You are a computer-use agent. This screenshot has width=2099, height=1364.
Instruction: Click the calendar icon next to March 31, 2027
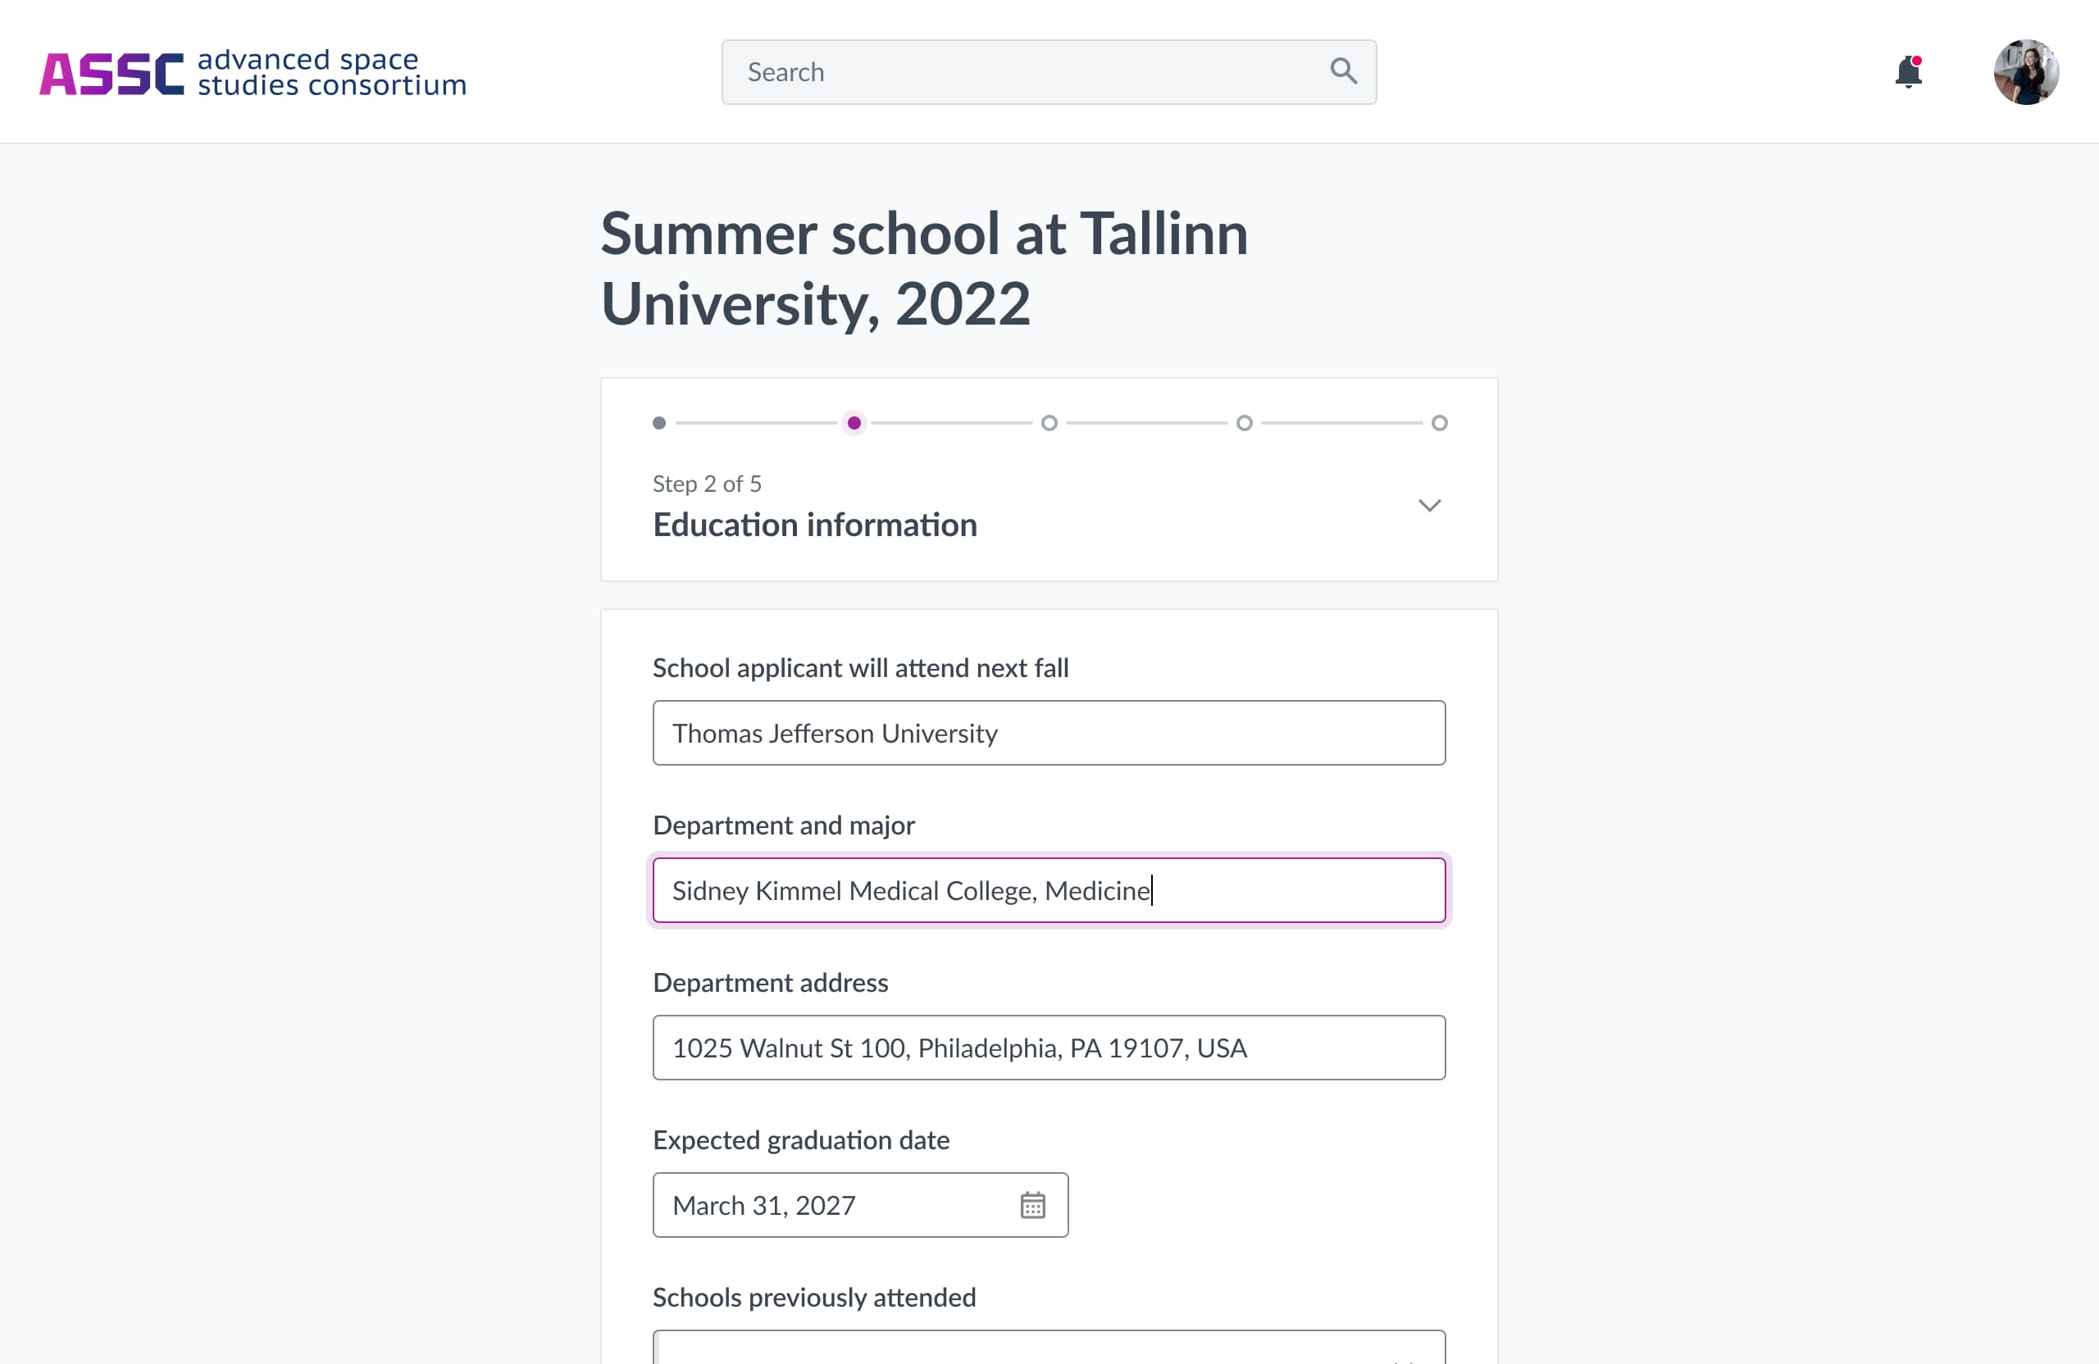point(1035,1205)
